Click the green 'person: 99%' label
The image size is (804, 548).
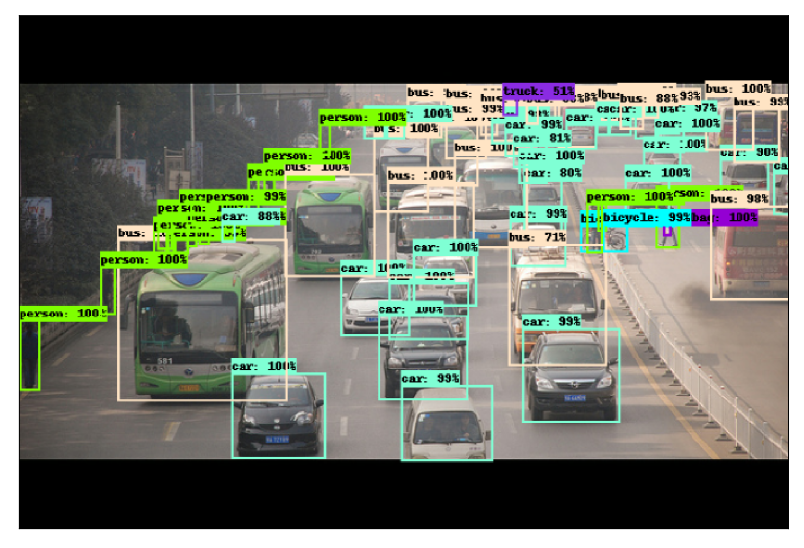pyautogui.click(x=246, y=196)
